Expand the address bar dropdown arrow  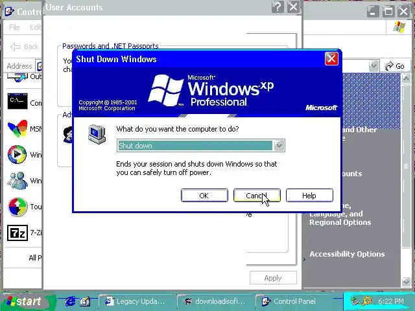pyautogui.click(x=373, y=65)
